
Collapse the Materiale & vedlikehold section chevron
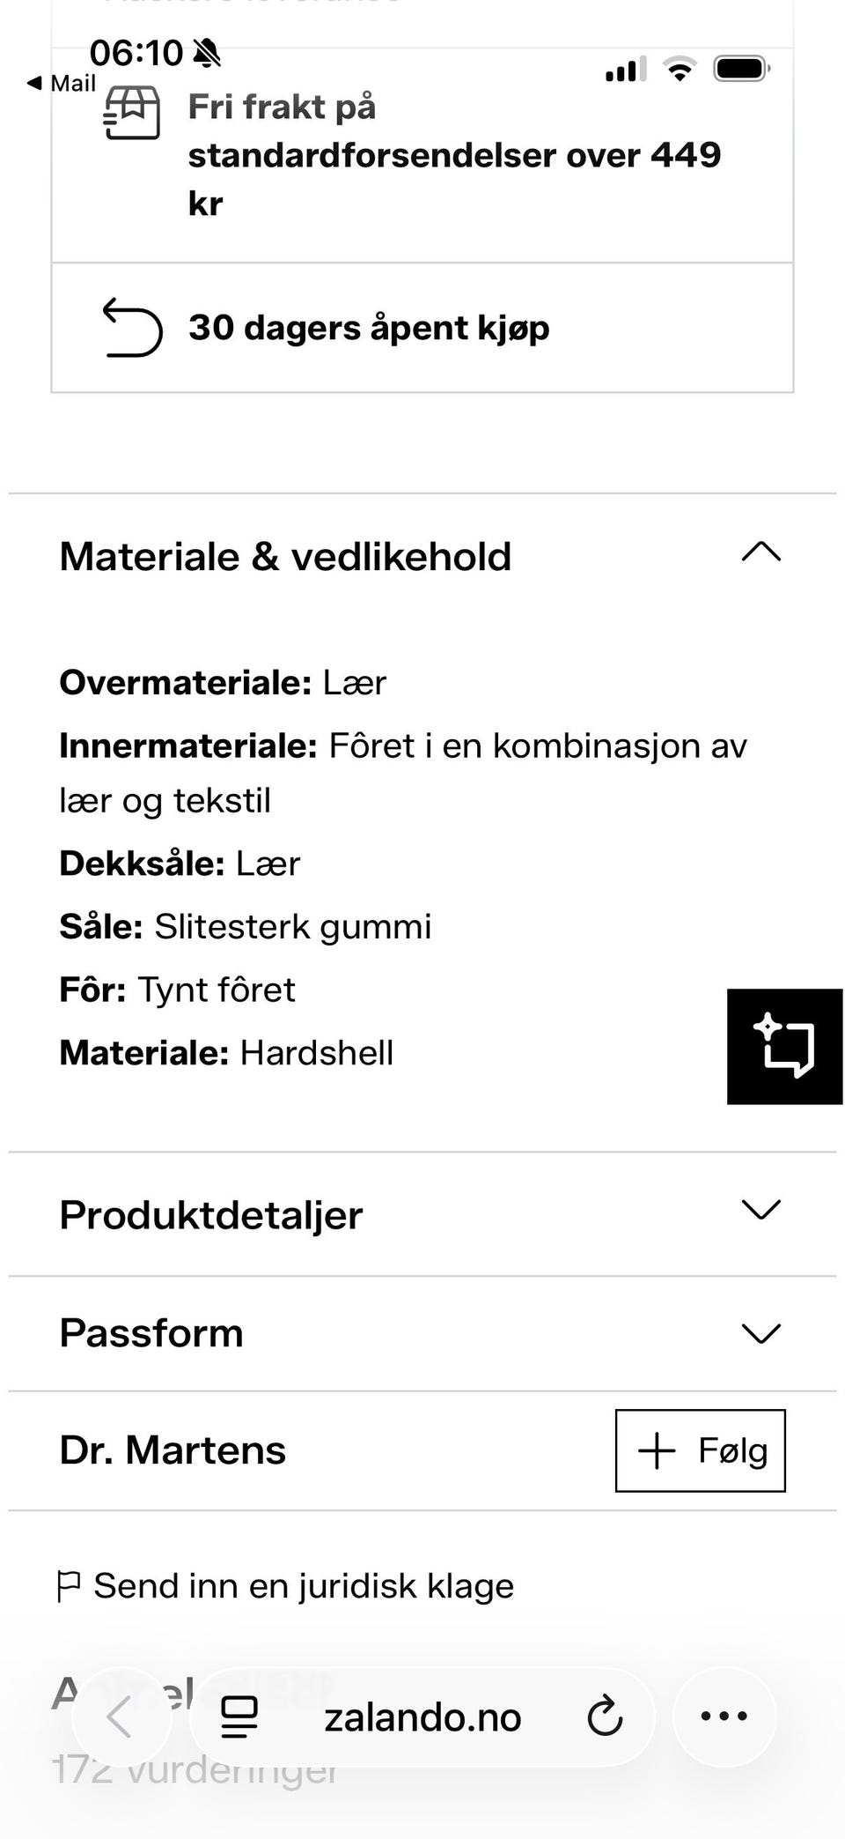[761, 552]
